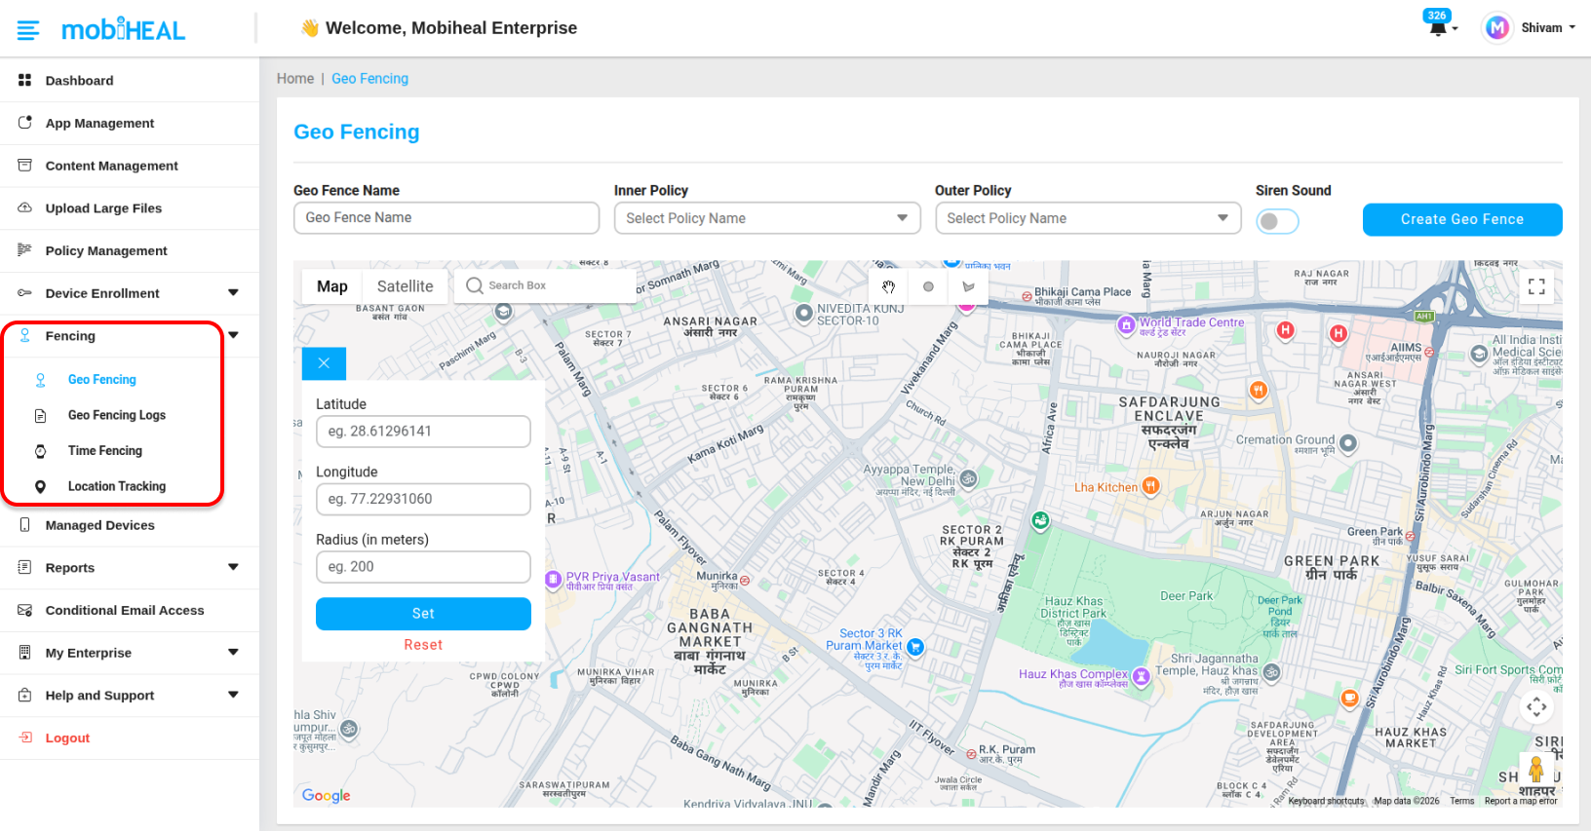Click the App Management icon
The width and height of the screenshot is (1591, 831).
[x=25, y=123]
